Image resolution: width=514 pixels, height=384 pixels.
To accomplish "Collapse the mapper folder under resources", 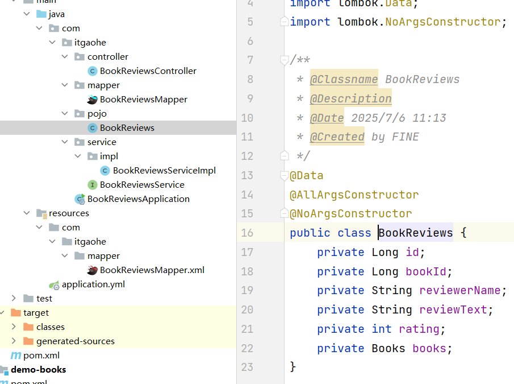I will coord(65,255).
